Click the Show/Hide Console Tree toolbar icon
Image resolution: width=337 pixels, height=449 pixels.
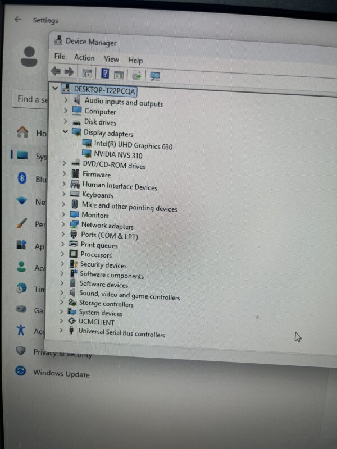(x=87, y=74)
